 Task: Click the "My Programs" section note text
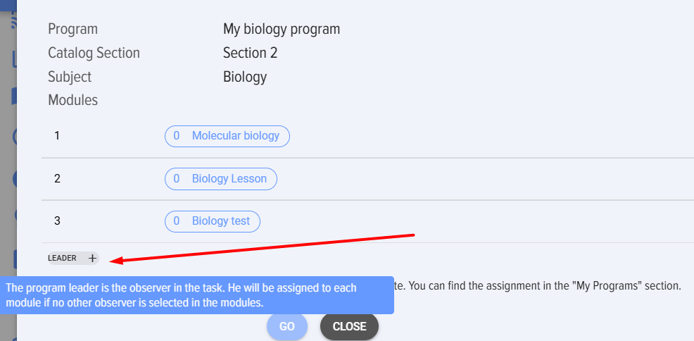coord(538,286)
